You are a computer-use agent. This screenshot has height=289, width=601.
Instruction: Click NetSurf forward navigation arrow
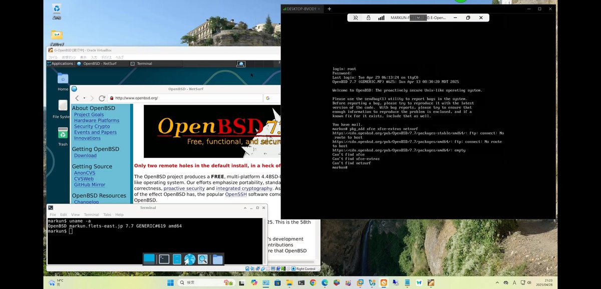(x=92, y=98)
